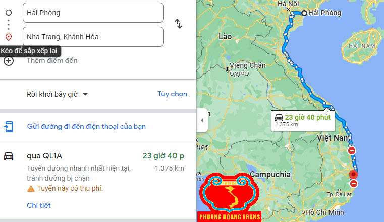Click the Gửi đường đi đến điện thoại link
Screen dimensions: 384x222
tap(86, 126)
